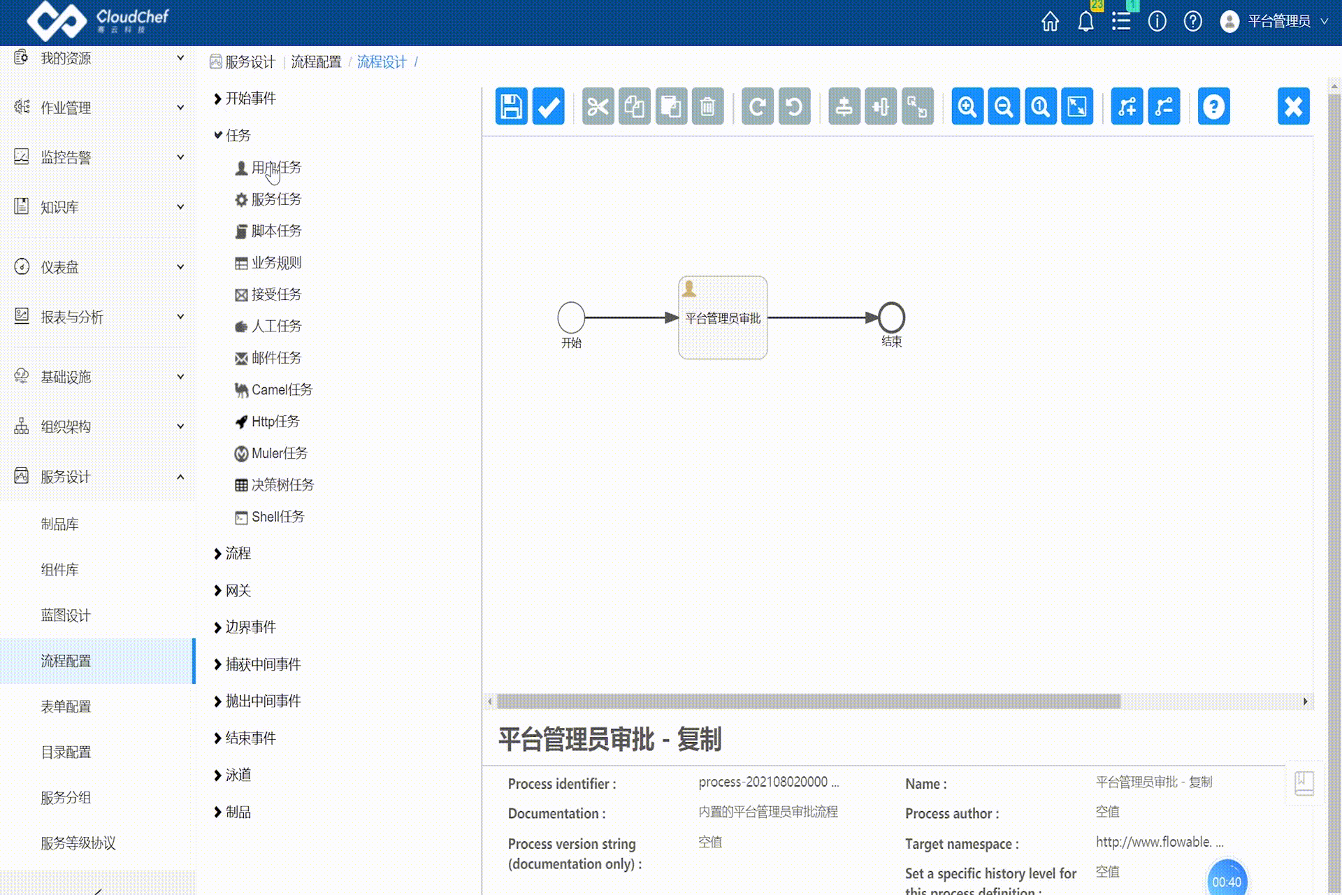Select the 流程配置 menu item
1342x895 pixels.
pyautogui.click(x=98, y=661)
